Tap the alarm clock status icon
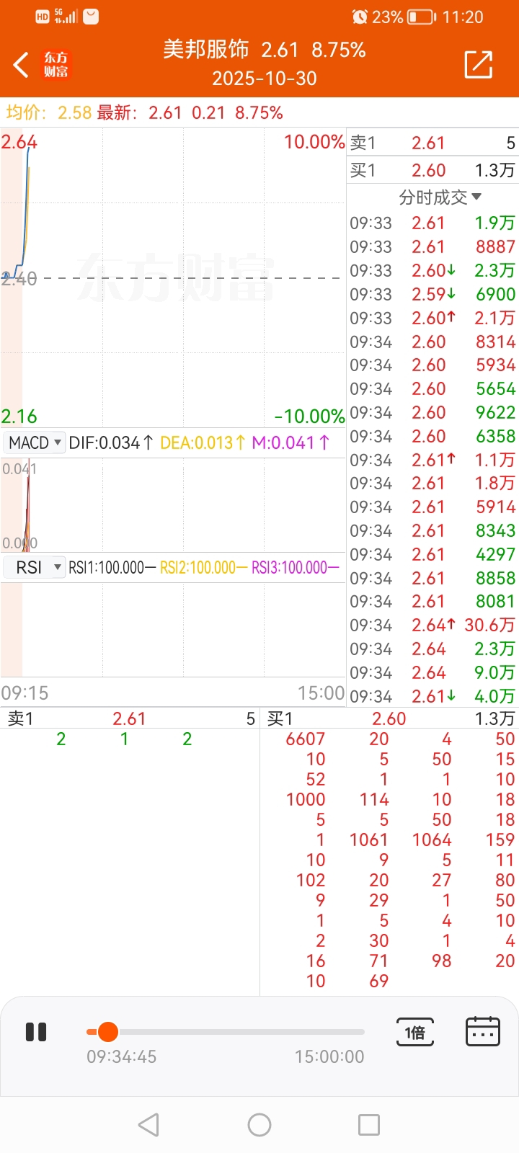The height and width of the screenshot is (1153, 519). pos(360,17)
